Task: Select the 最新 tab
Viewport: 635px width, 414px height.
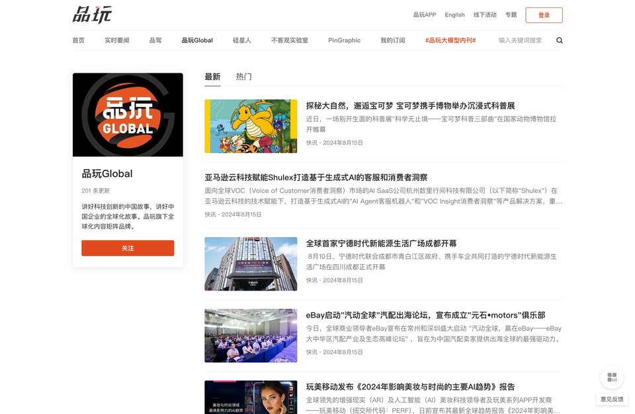Action: tap(212, 77)
